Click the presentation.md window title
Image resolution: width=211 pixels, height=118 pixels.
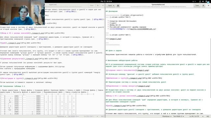pyautogui.click(x=158, y=5)
